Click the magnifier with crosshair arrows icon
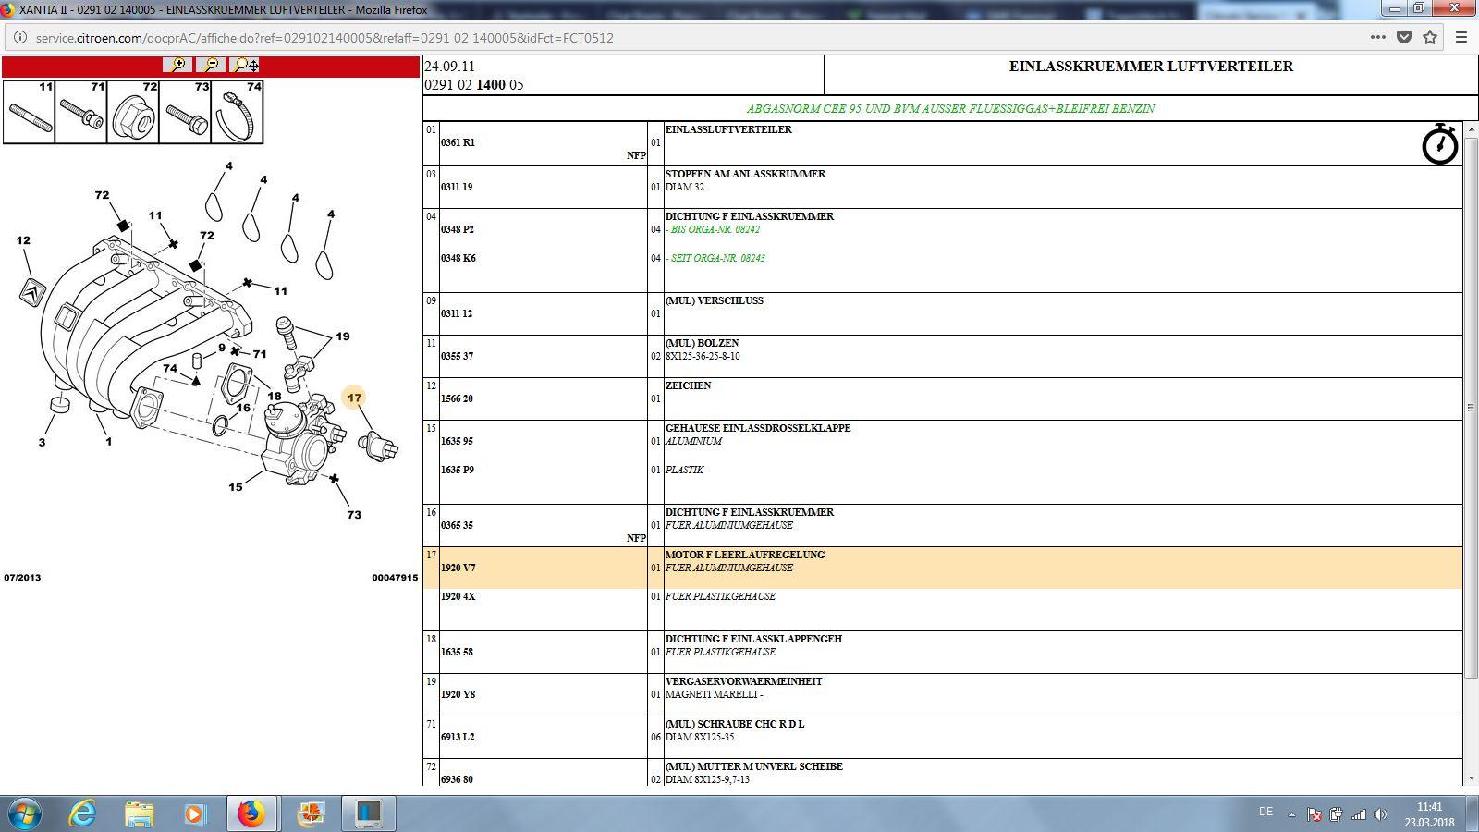 (246, 65)
